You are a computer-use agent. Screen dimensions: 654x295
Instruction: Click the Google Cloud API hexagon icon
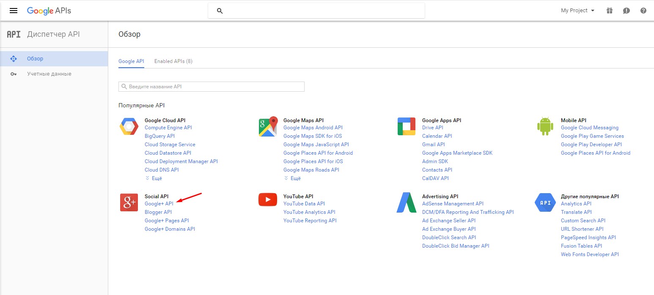pos(129,127)
